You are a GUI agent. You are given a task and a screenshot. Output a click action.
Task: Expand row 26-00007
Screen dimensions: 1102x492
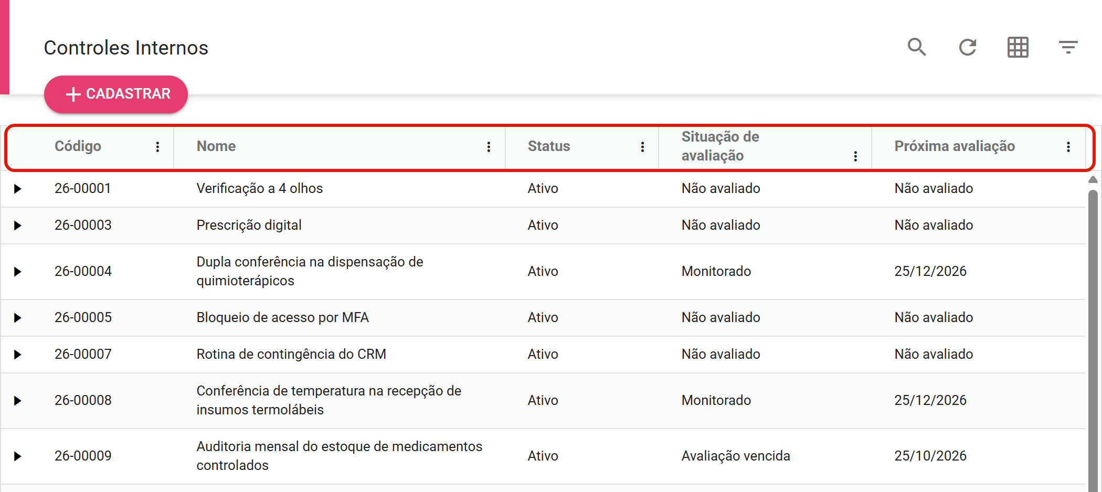click(x=17, y=355)
